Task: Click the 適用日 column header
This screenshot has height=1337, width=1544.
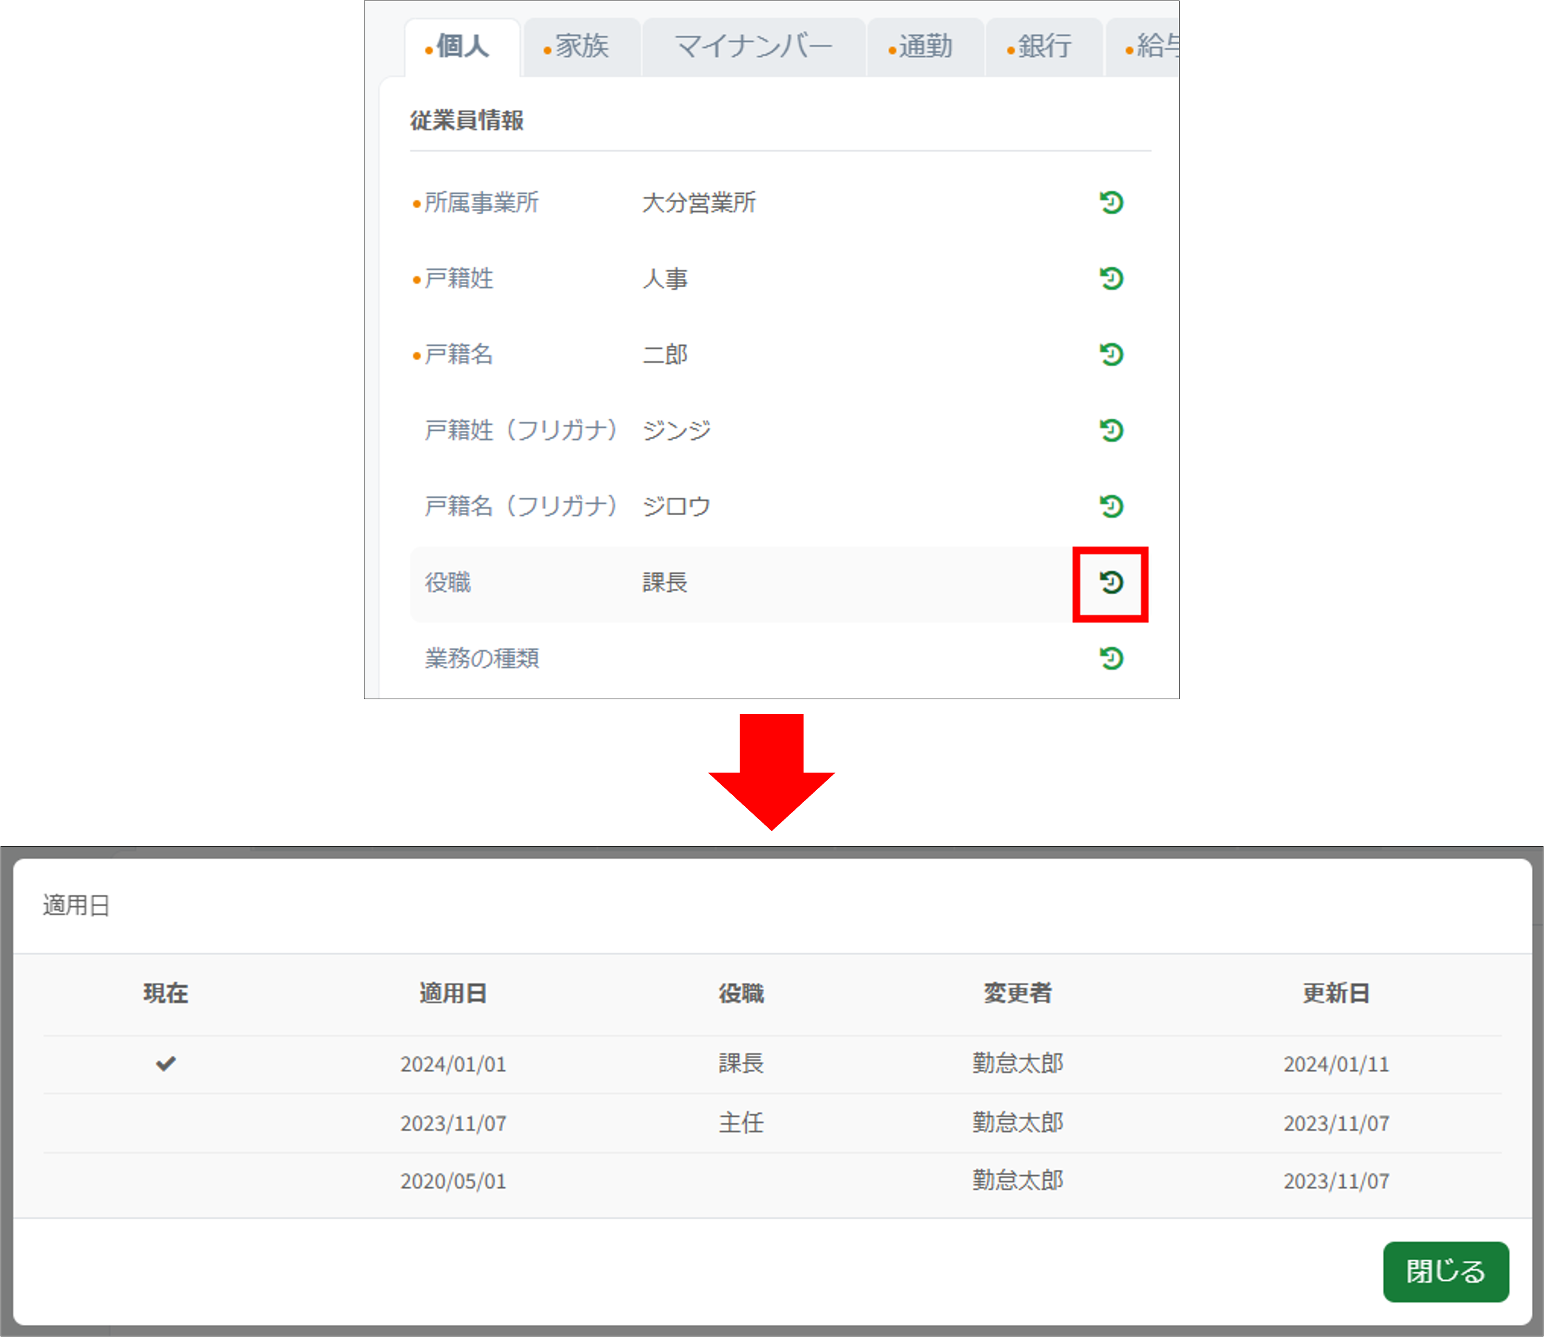Action: 453,993
